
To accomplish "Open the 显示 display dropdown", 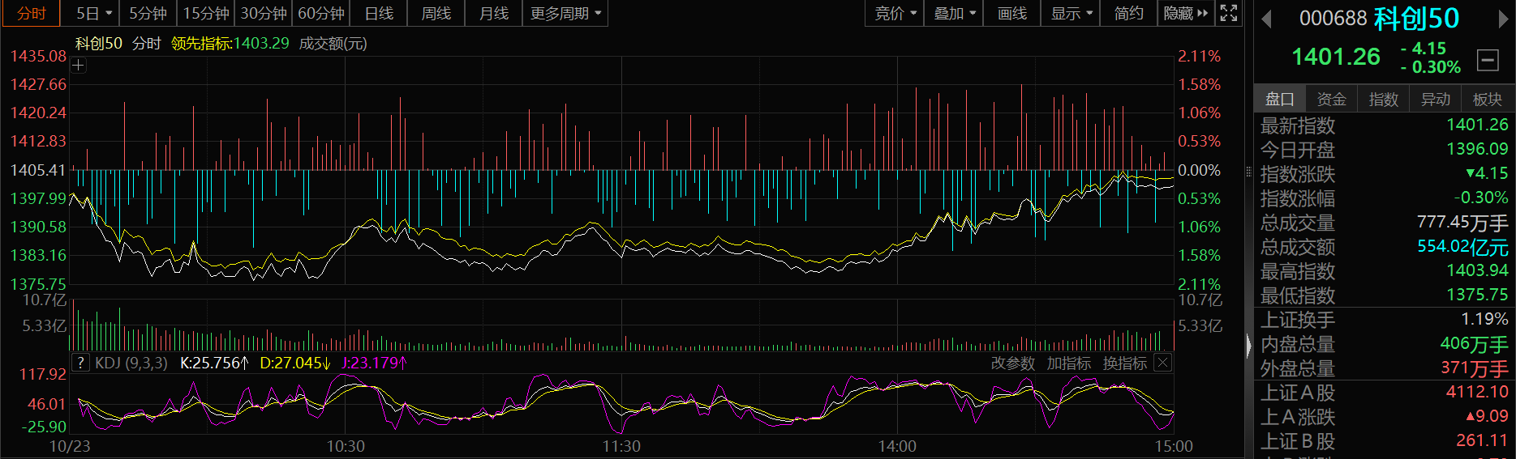I will pos(1072,14).
